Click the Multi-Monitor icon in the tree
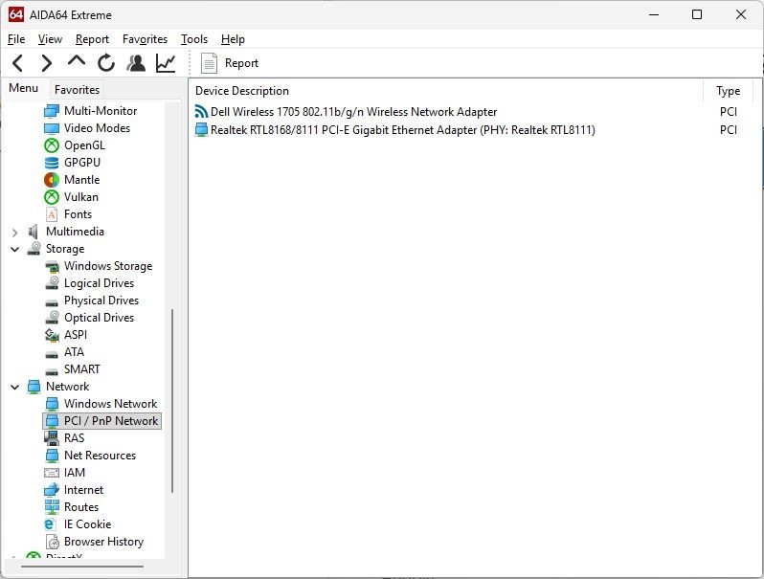Viewport: 764px width, 579px height. coord(51,111)
